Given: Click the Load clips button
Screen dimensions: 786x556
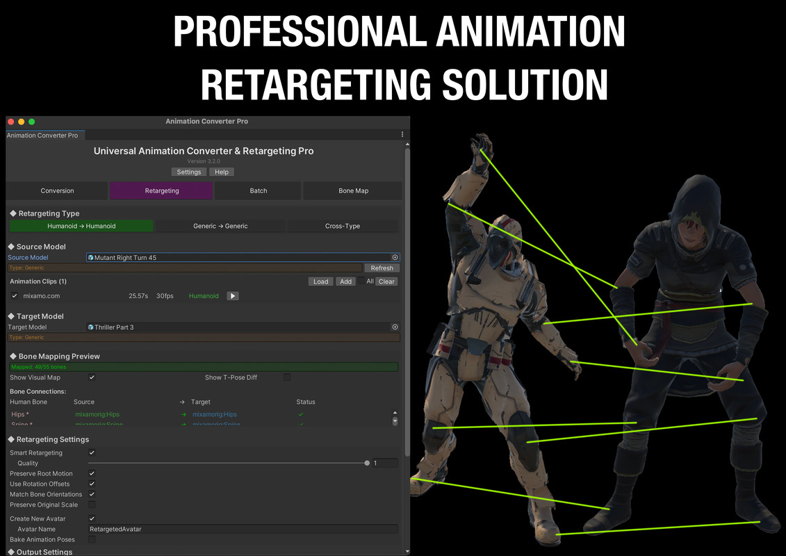Looking at the screenshot, I should tap(321, 281).
